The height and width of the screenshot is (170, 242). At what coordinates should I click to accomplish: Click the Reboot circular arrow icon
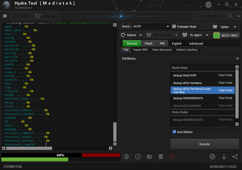point(123,35)
